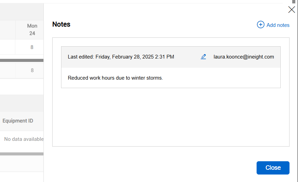Click the Last edited timestamp text
The width and height of the screenshot is (298, 182).
[x=121, y=57]
